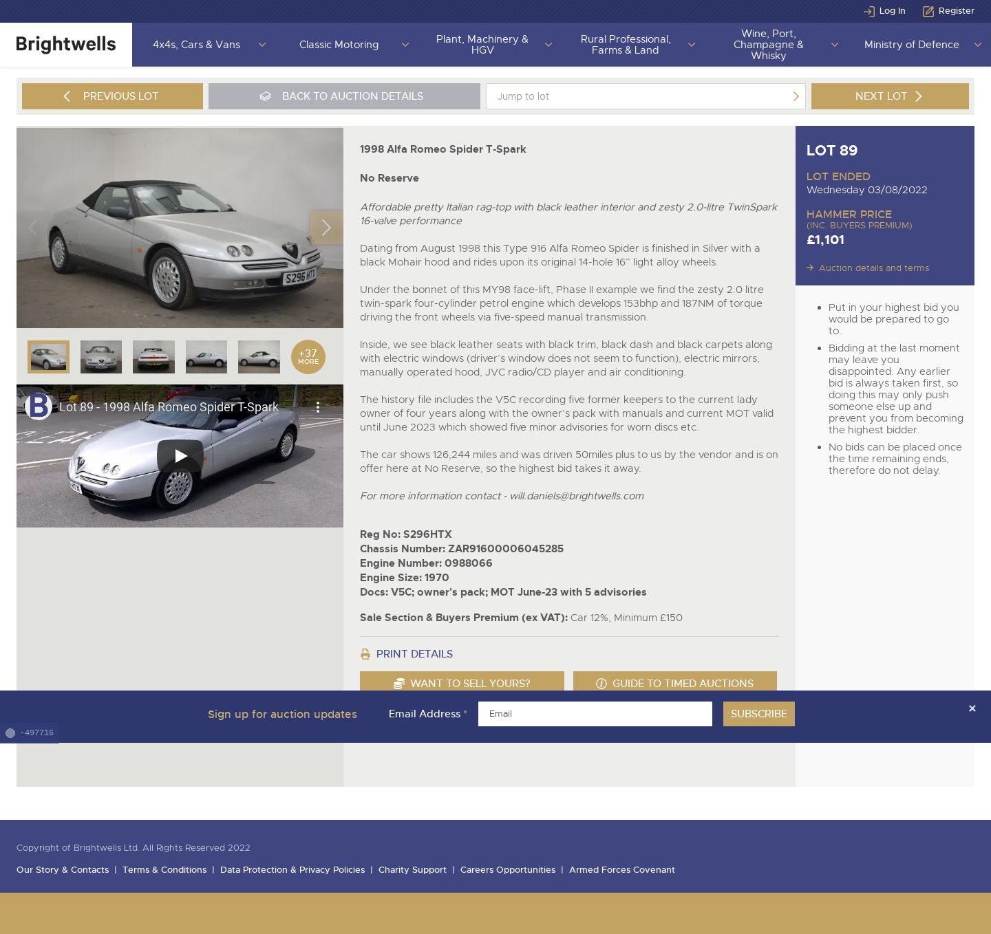991x934 pixels.
Task: Click the Wednesday 03/08/2022 end date
Action: pos(867,190)
